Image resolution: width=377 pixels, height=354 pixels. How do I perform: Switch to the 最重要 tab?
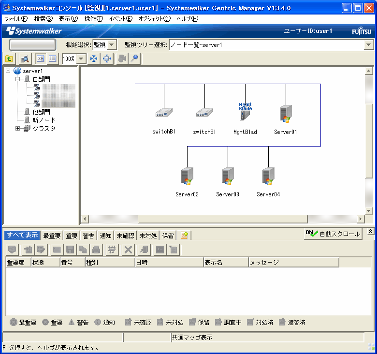[x=52, y=236]
